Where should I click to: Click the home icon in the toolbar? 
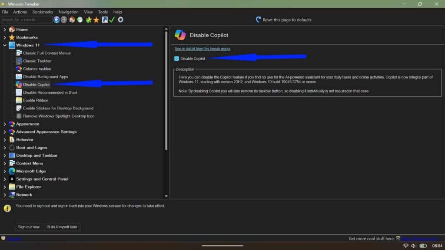click(72, 20)
